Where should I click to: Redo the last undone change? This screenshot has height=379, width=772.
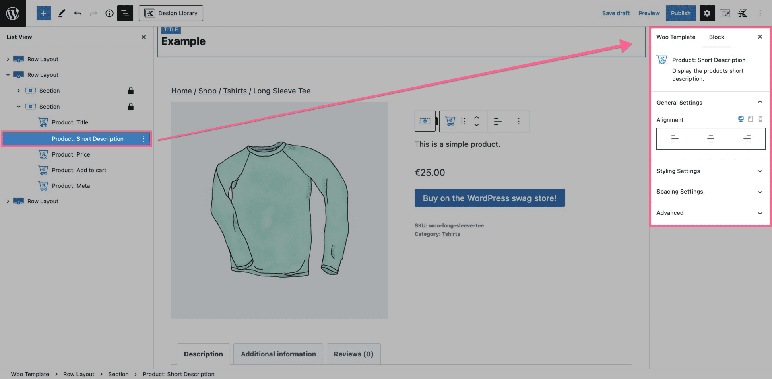[93, 13]
